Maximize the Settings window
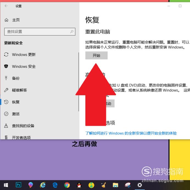Image resolution: width=190 pixels, height=190 pixels. pos(180,6)
